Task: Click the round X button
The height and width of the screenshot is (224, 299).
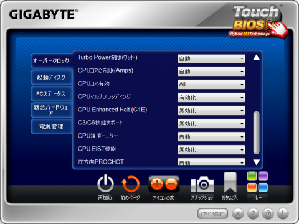Action: coord(238,213)
